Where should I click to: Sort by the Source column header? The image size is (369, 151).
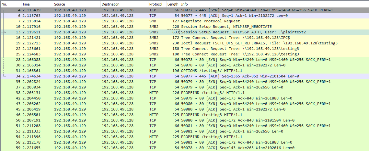click(x=77, y=4)
